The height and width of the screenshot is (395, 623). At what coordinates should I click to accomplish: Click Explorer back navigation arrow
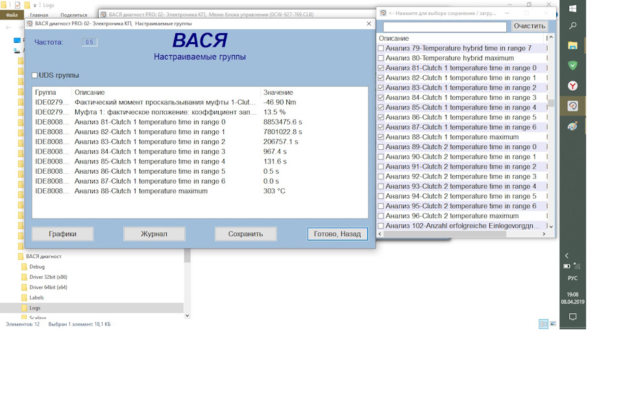(8, 27)
